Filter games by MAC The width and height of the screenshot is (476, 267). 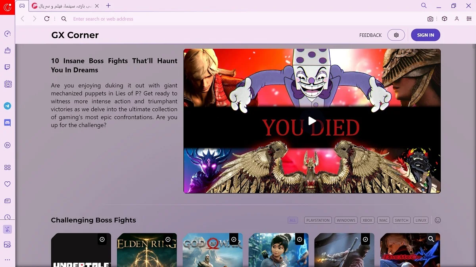[384, 220]
